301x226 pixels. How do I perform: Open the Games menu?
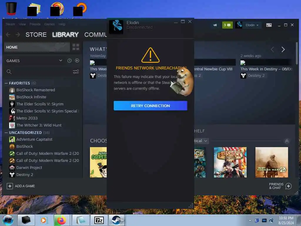pos(49,24)
